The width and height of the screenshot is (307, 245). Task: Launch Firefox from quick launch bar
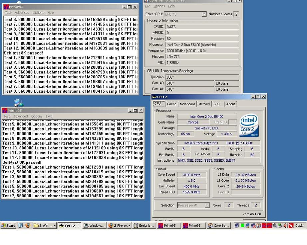click(x=28, y=225)
